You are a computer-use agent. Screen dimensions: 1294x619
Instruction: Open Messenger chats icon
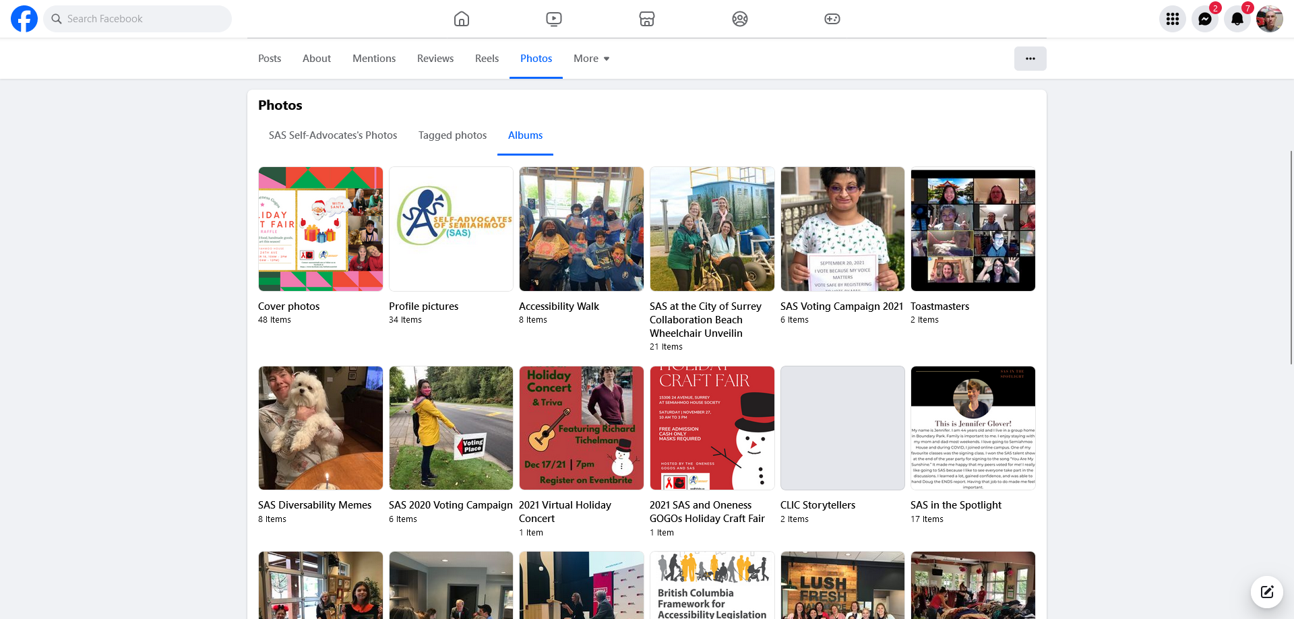coord(1205,19)
